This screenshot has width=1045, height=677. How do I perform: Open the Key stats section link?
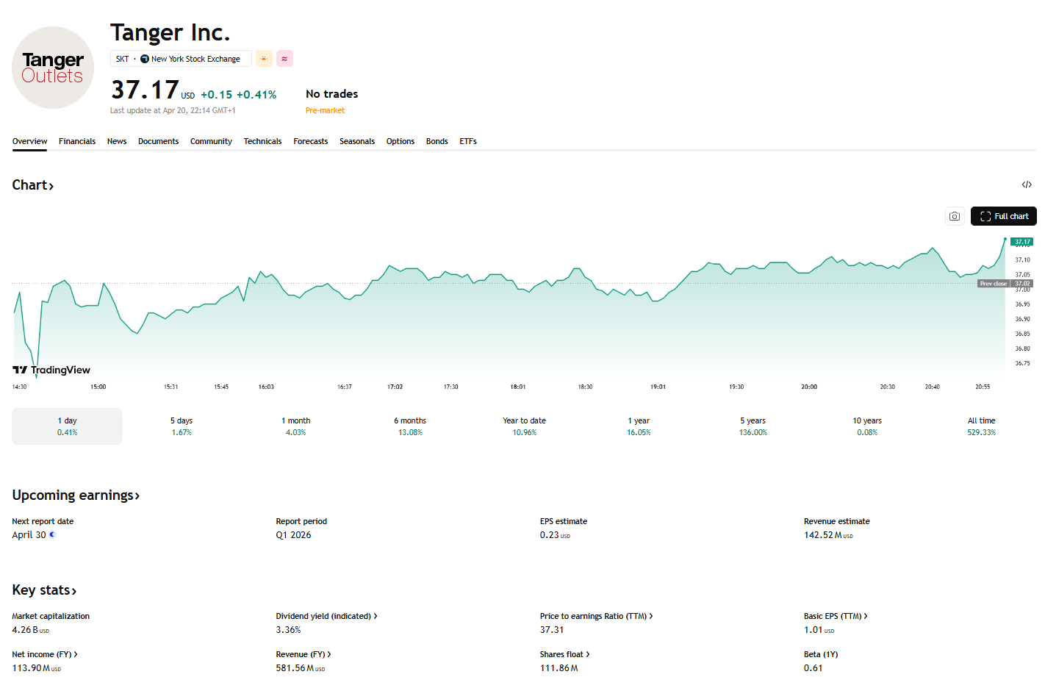44,590
